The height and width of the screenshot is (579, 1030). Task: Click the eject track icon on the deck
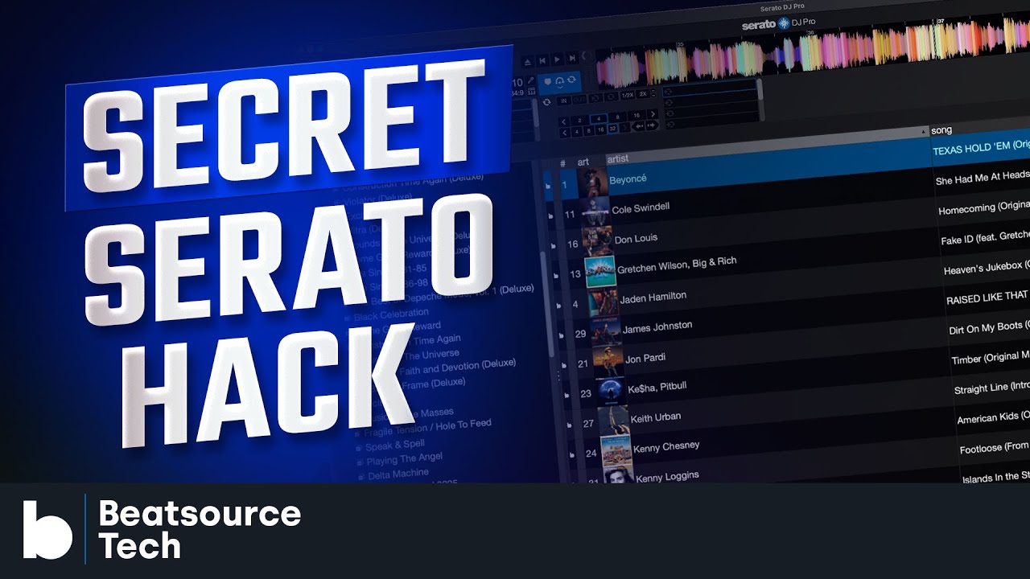click(x=528, y=62)
